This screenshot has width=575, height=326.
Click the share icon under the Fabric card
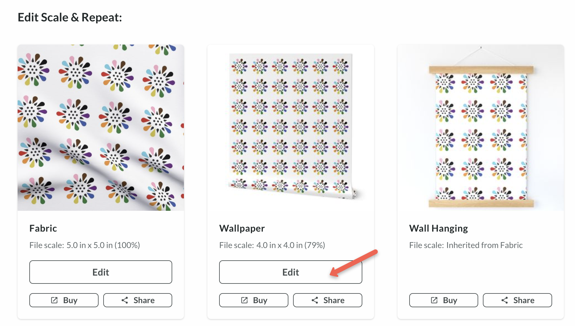125,300
